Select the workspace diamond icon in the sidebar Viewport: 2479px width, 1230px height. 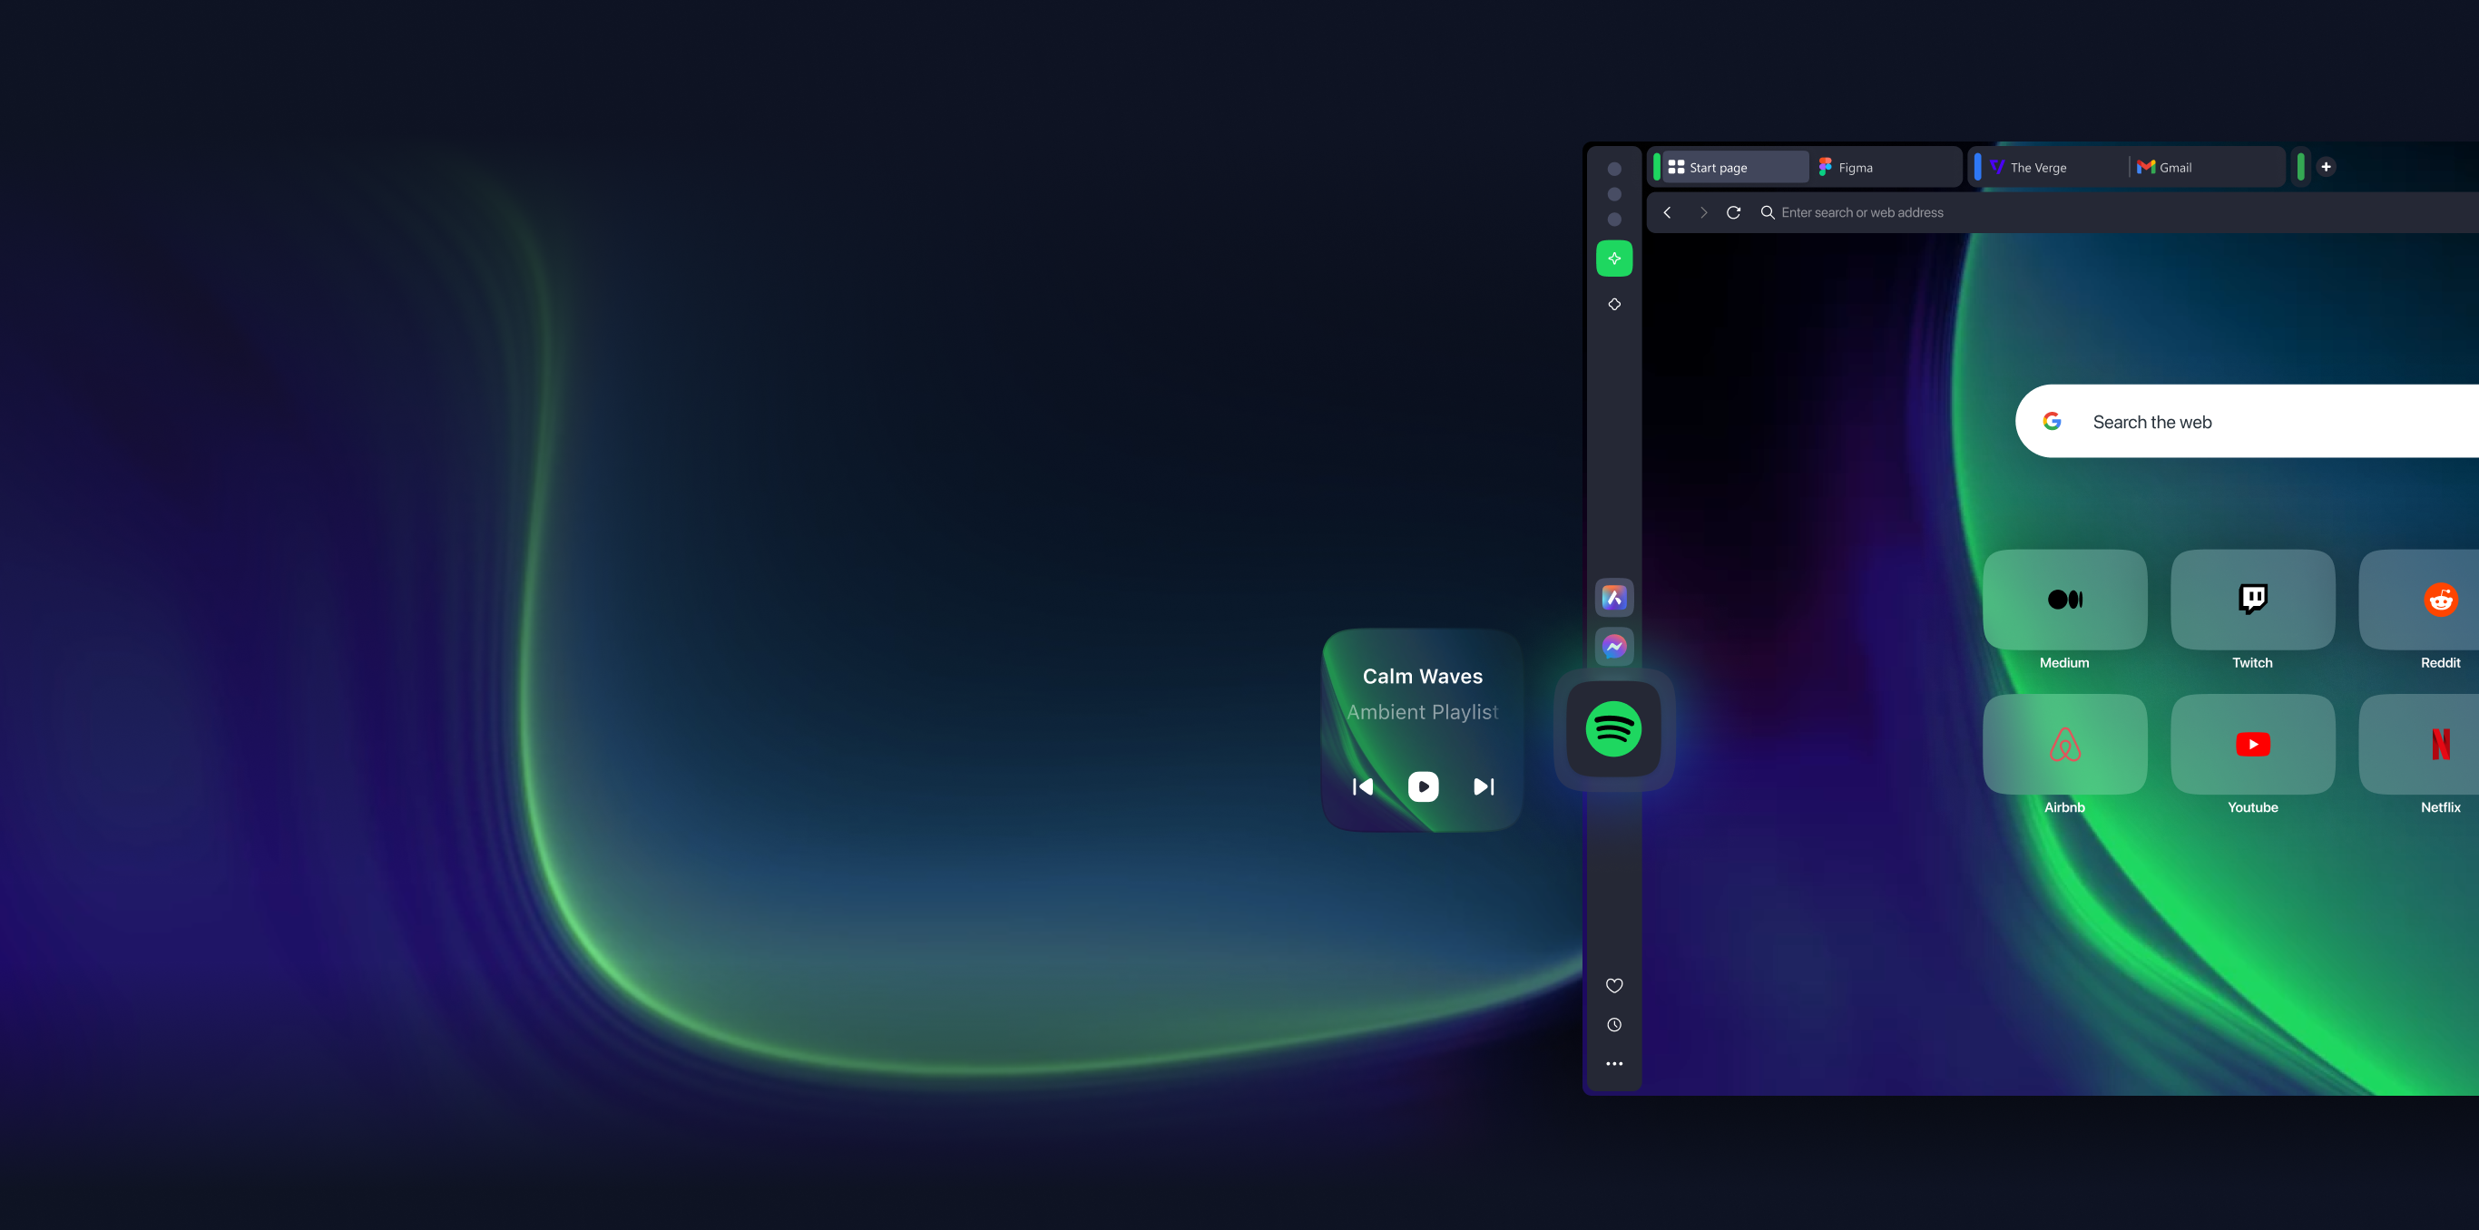[1614, 304]
